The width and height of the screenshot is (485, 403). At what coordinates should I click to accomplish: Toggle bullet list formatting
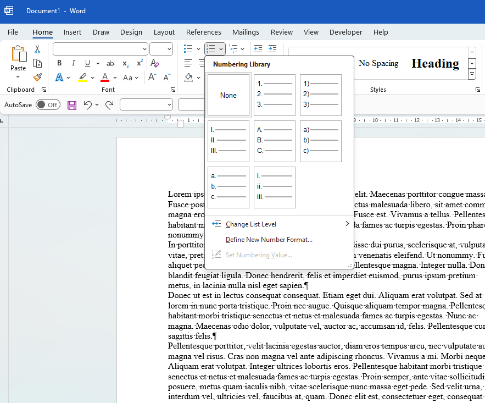point(188,49)
